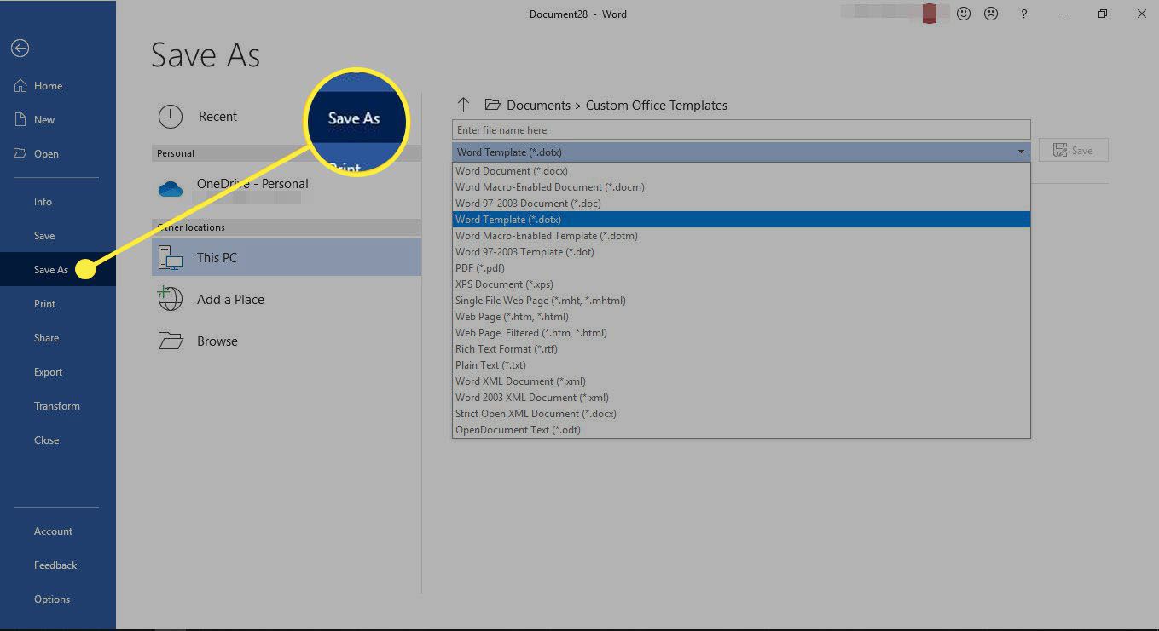This screenshot has width=1159, height=631.
Task: Click the Recent clock icon
Action: pyautogui.click(x=171, y=117)
